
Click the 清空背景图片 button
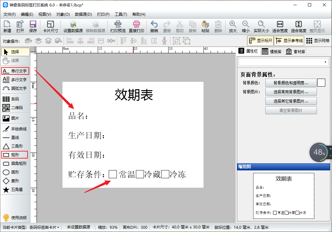point(291,110)
